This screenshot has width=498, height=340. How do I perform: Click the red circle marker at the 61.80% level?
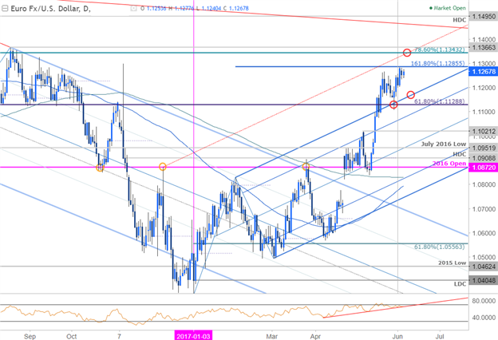pos(393,105)
